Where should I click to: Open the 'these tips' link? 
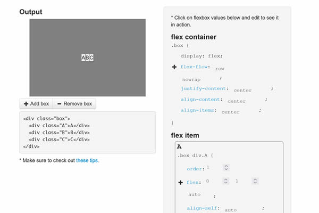click(87, 160)
